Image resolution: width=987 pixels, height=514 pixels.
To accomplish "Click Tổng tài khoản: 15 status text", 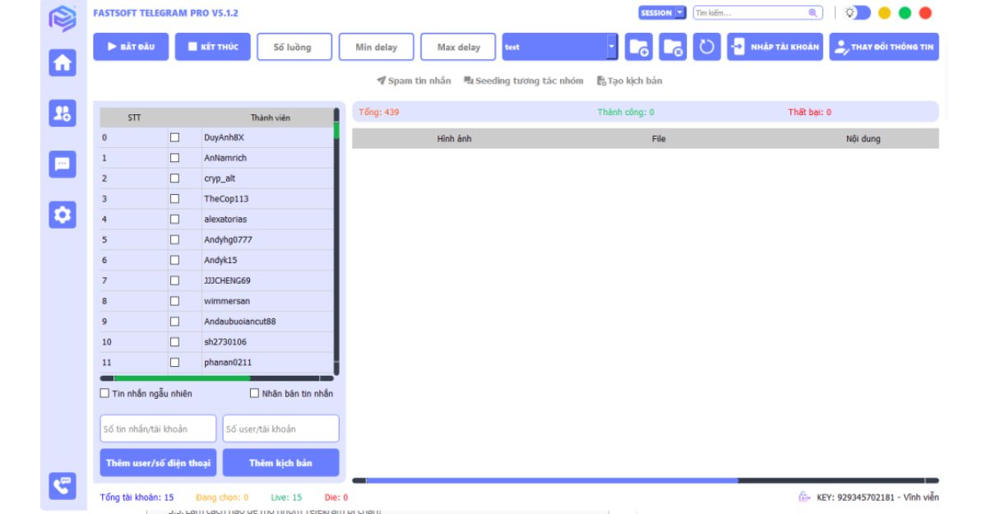I will point(137,497).
